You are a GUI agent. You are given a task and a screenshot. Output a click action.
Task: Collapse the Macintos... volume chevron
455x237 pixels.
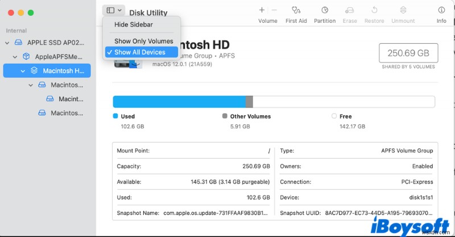pos(31,85)
